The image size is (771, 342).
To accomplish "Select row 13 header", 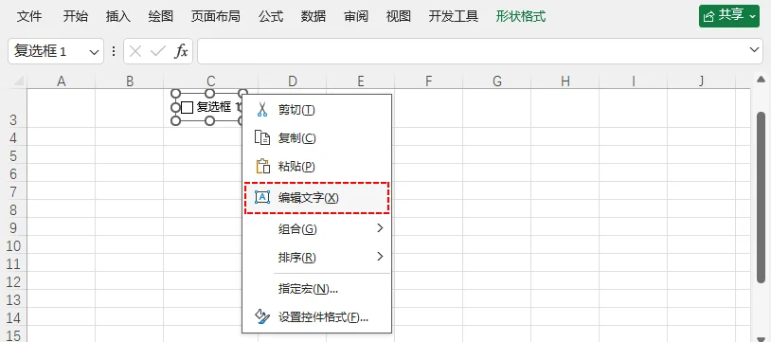I will click(x=13, y=299).
